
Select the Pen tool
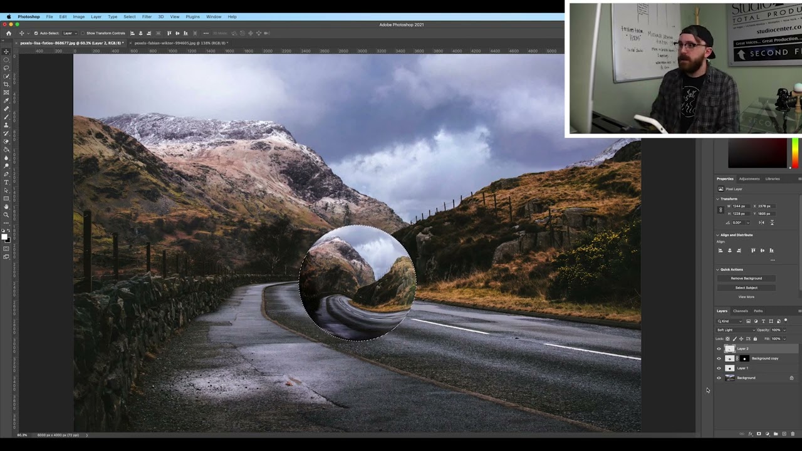(x=6, y=174)
